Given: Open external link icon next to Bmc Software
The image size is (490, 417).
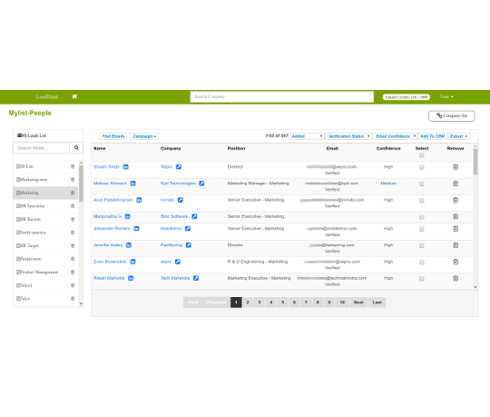Looking at the screenshot, I should tap(194, 216).
